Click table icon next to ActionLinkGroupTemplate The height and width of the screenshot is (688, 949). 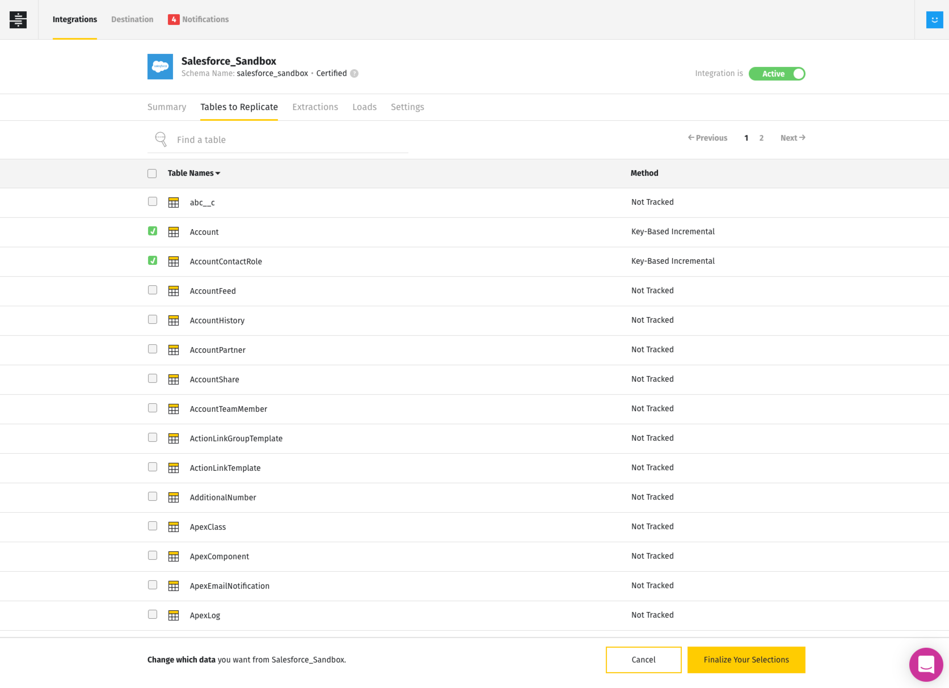174,438
